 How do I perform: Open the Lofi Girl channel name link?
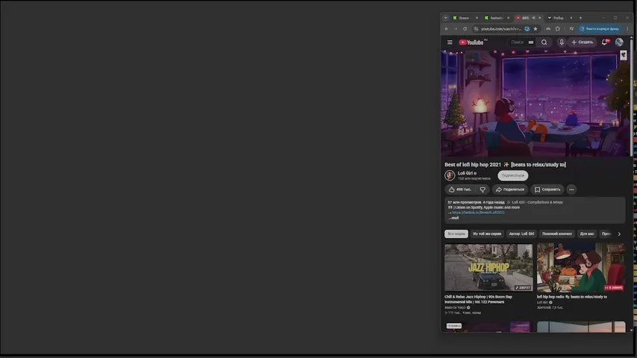pyautogui.click(x=465, y=173)
